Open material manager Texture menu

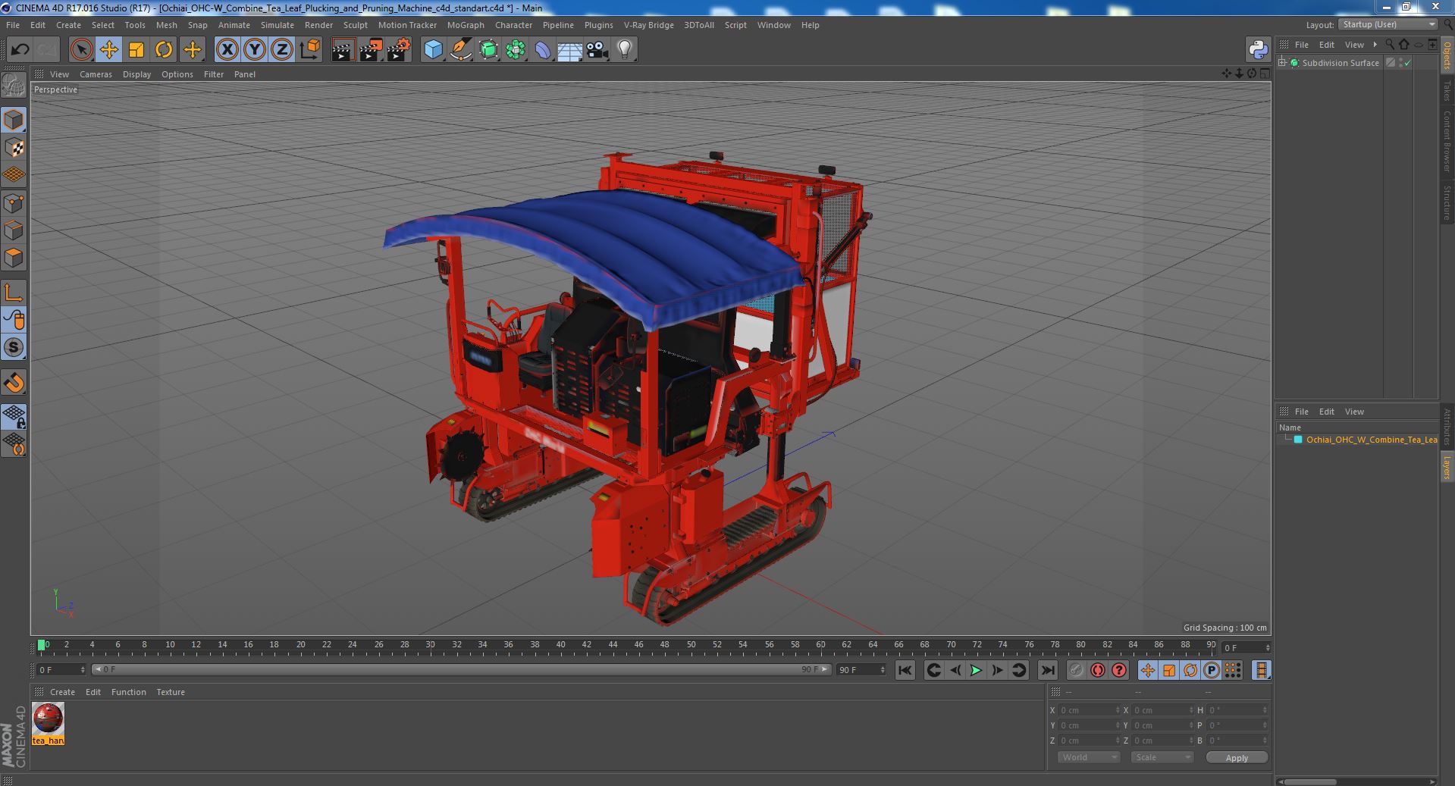click(171, 692)
